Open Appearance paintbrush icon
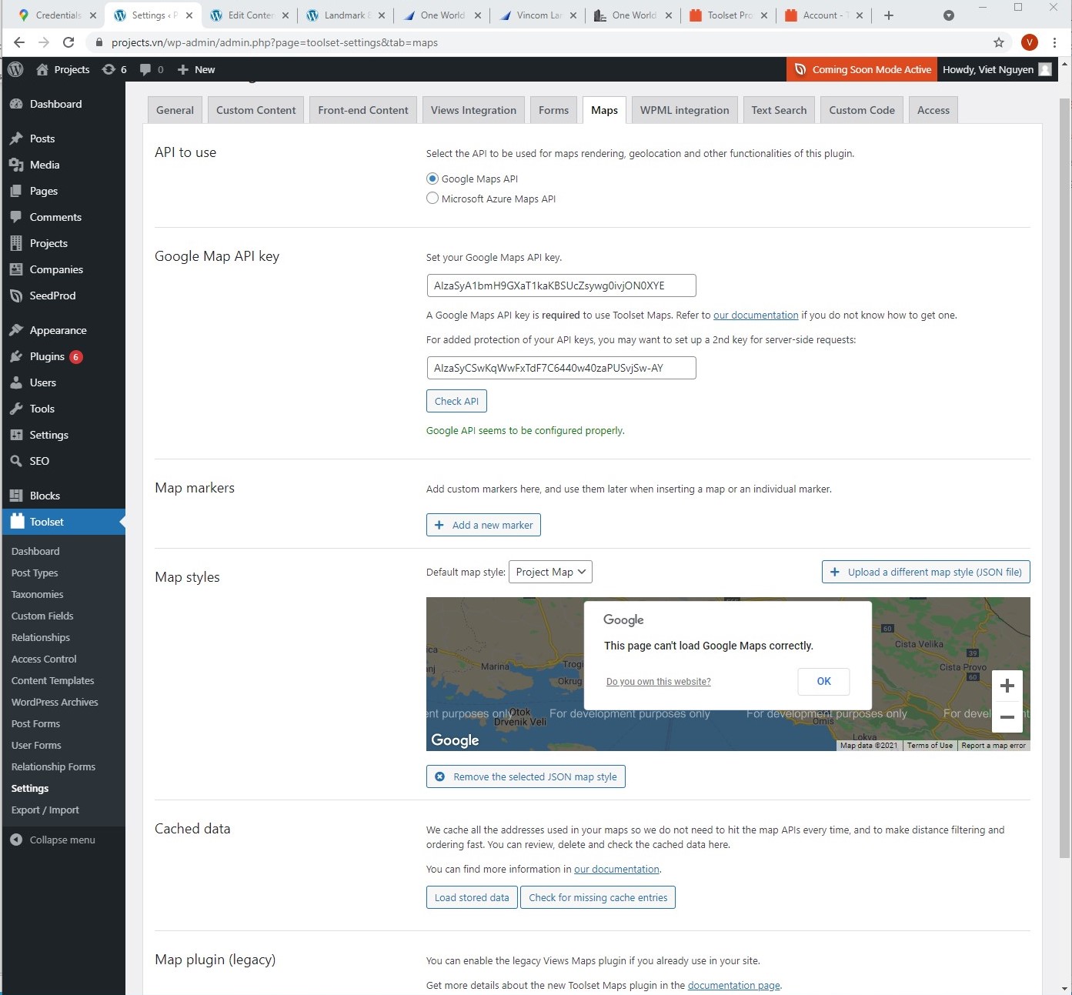The width and height of the screenshot is (1072, 995). point(16,330)
